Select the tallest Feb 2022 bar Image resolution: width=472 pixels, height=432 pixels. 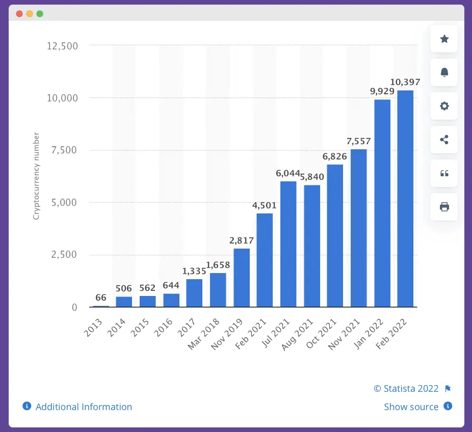(405, 199)
